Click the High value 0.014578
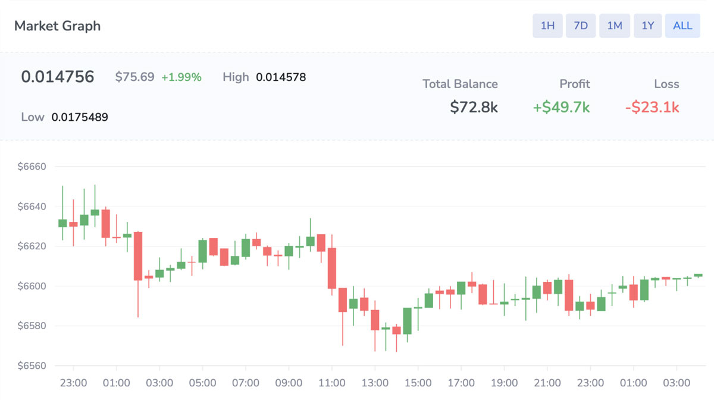The height and width of the screenshot is (410, 714). coord(281,77)
